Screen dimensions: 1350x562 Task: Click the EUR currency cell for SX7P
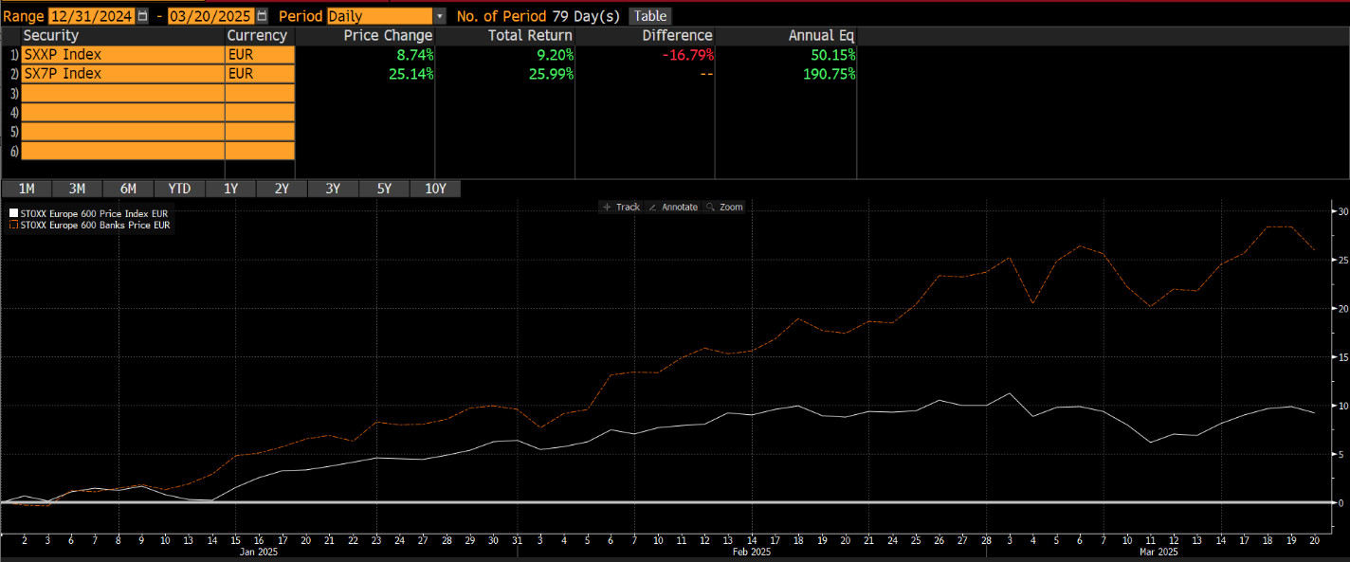[259, 74]
